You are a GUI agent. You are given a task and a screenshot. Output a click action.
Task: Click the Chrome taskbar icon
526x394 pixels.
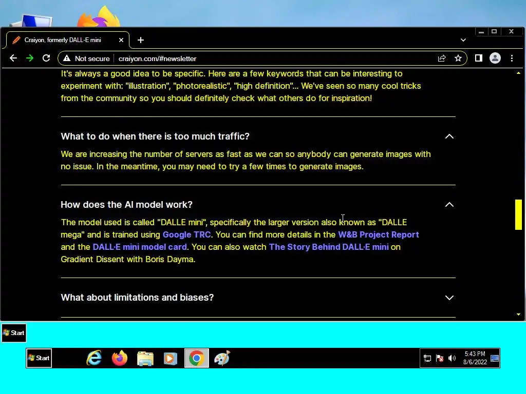coord(197,358)
